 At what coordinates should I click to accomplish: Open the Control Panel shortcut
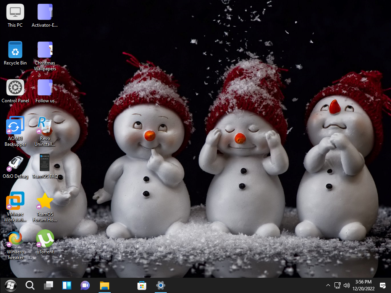coord(15,88)
